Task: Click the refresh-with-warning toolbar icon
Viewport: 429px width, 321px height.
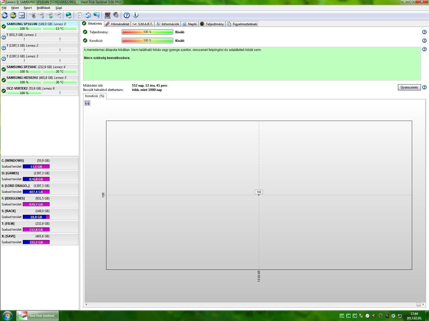Action: (x=13, y=15)
